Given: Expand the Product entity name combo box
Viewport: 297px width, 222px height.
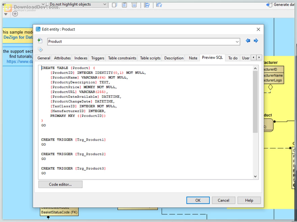Looking at the screenshot, I should pos(237,41).
